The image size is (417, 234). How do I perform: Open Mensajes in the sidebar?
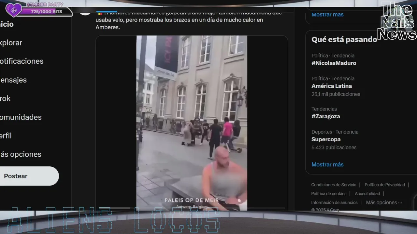point(13,80)
